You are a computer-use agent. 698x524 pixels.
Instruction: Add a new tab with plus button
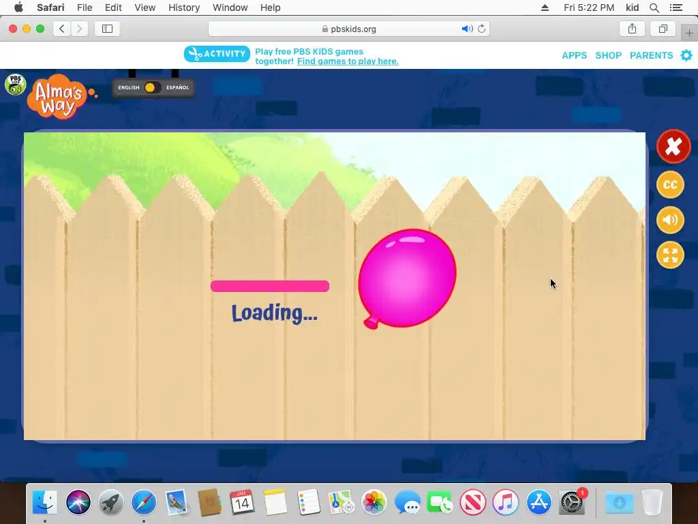tap(690, 33)
